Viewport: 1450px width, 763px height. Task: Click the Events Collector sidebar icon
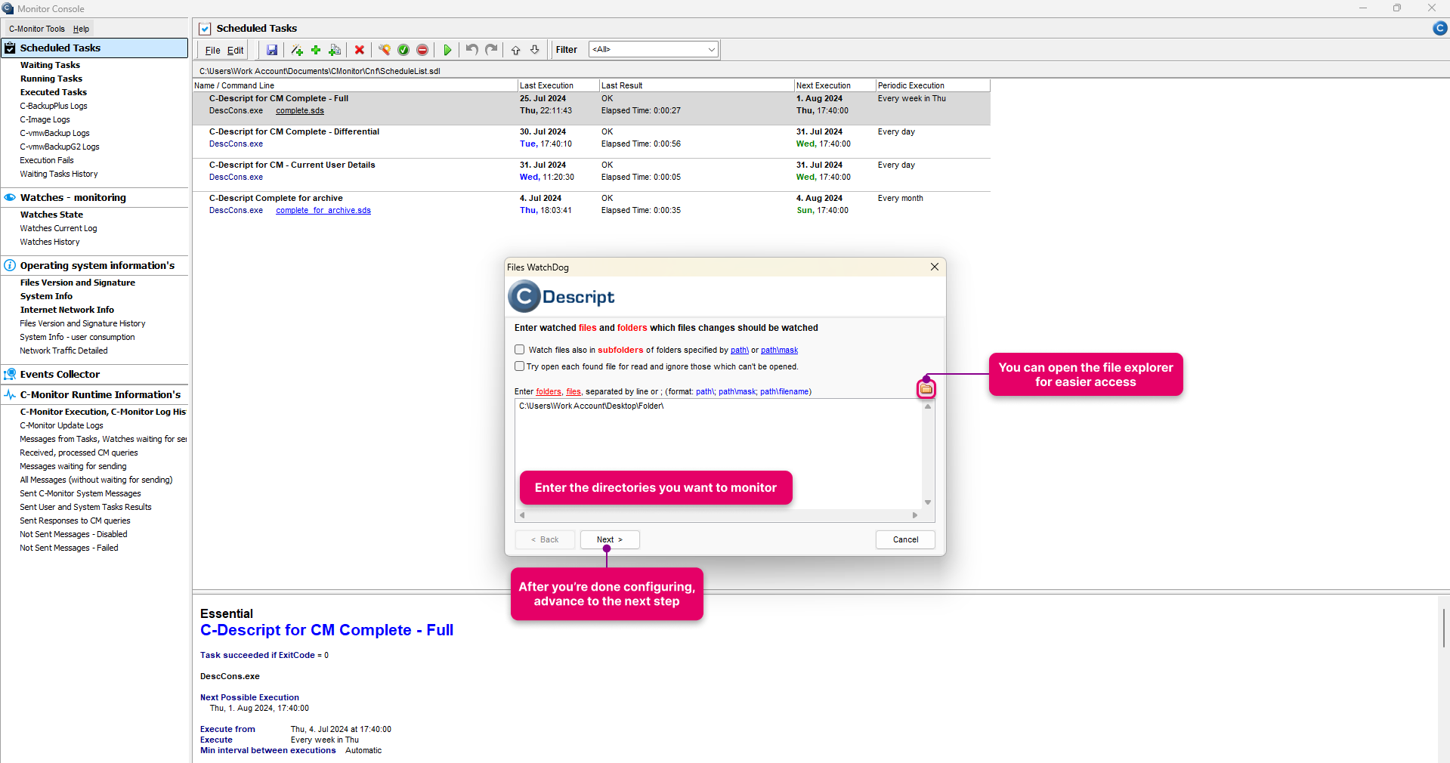coord(10,374)
